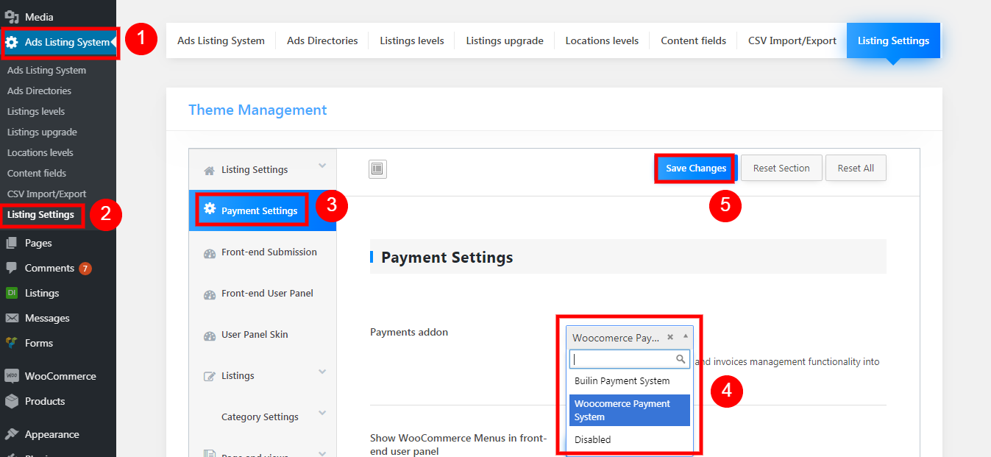Switch to the Locations levels tab
Viewport: 991px width, 457px height.
602,40
